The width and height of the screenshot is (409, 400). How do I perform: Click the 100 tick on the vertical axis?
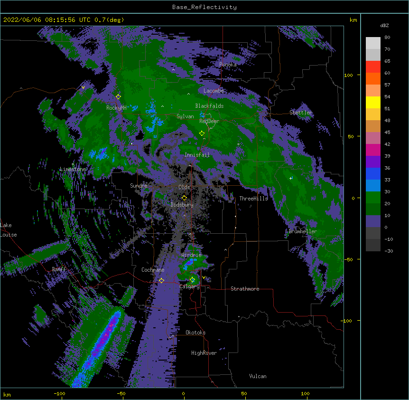[348, 75]
